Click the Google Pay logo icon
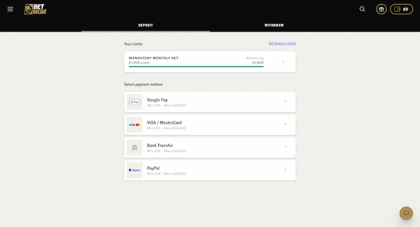420x227 pixels. [135, 102]
